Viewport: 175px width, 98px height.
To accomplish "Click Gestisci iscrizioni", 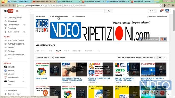I will (x=14, y=94).
